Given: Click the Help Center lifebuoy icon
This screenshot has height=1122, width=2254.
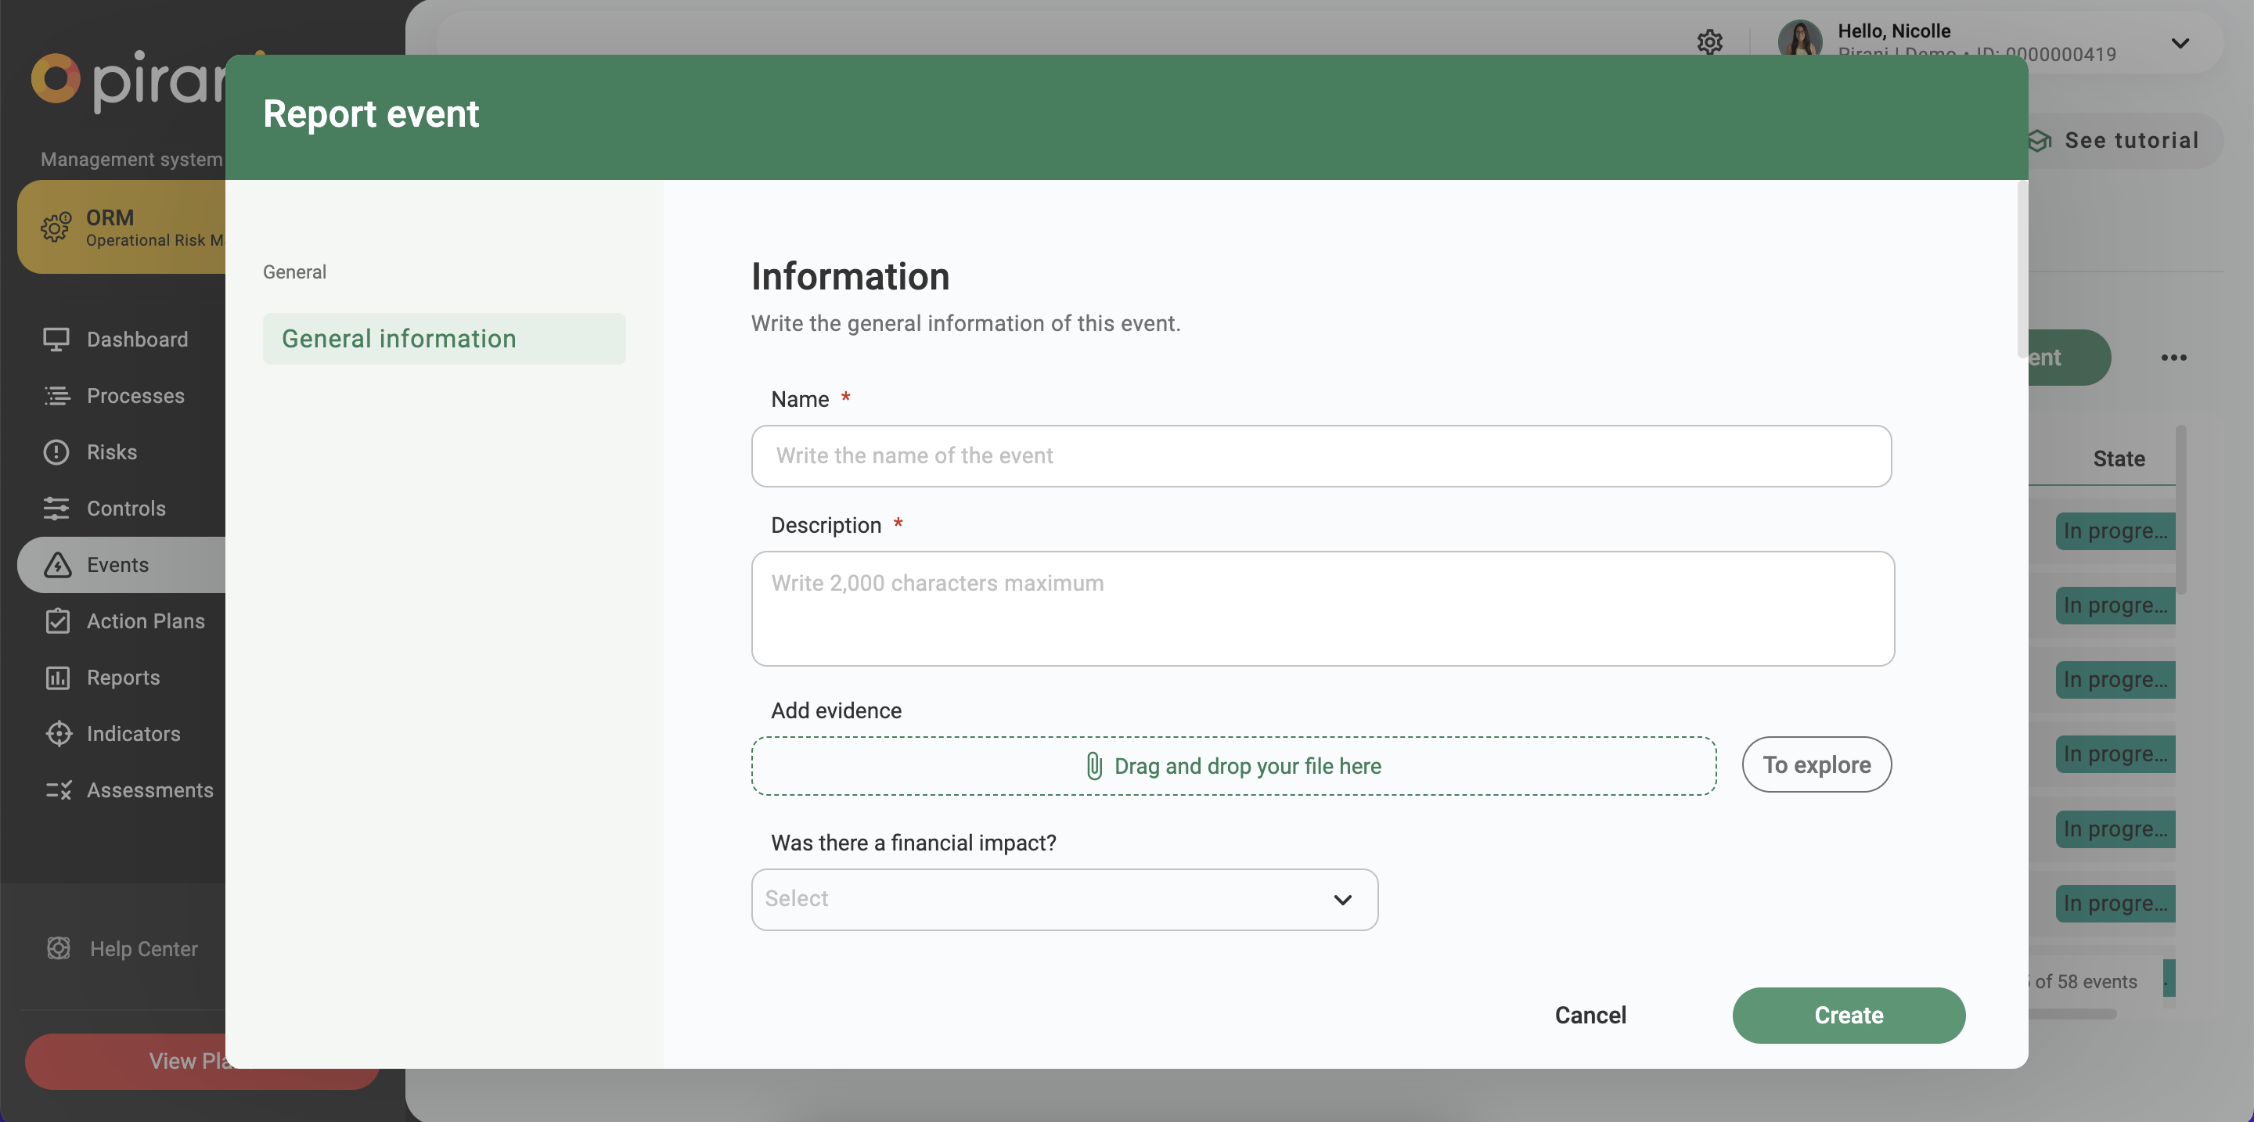Looking at the screenshot, I should [x=59, y=948].
